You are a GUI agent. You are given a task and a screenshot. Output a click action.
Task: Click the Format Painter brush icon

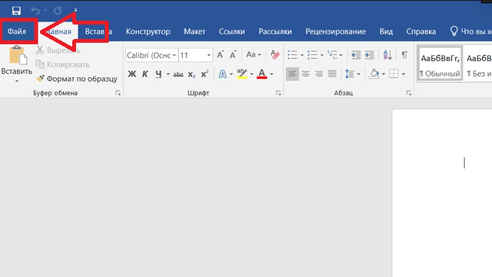coord(40,78)
